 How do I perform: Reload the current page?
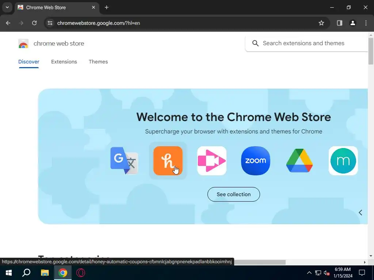pyautogui.click(x=34, y=23)
